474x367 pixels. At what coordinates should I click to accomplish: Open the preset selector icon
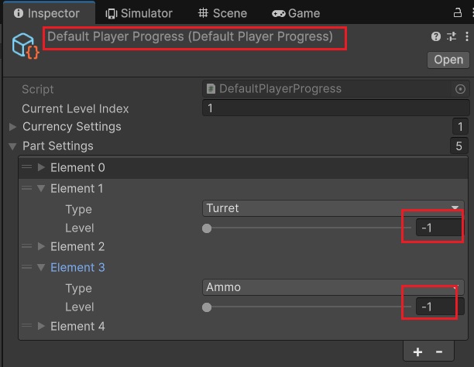[451, 36]
